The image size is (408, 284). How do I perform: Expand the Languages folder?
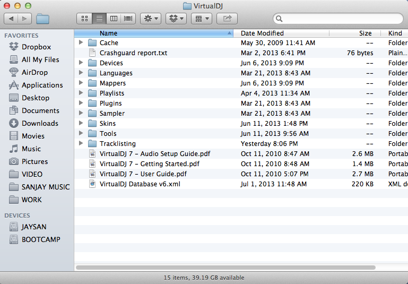(x=81, y=73)
